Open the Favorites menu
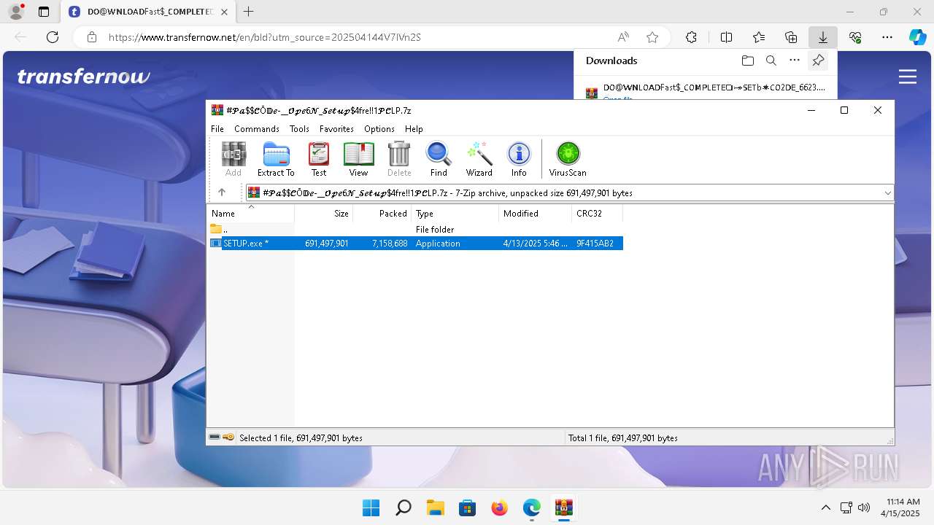This screenshot has width=934, height=525. [336, 128]
